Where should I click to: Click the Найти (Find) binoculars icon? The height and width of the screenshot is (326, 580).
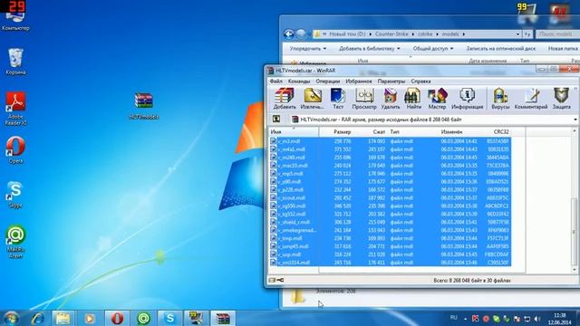pos(413,99)
